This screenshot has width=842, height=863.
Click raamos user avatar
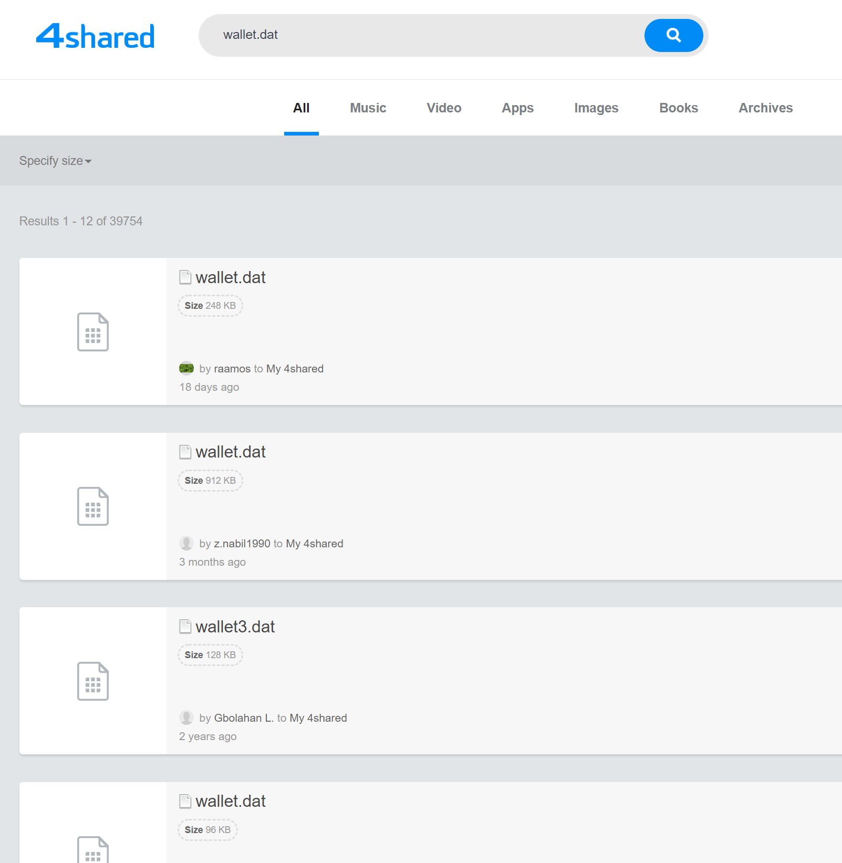(186, 368)
